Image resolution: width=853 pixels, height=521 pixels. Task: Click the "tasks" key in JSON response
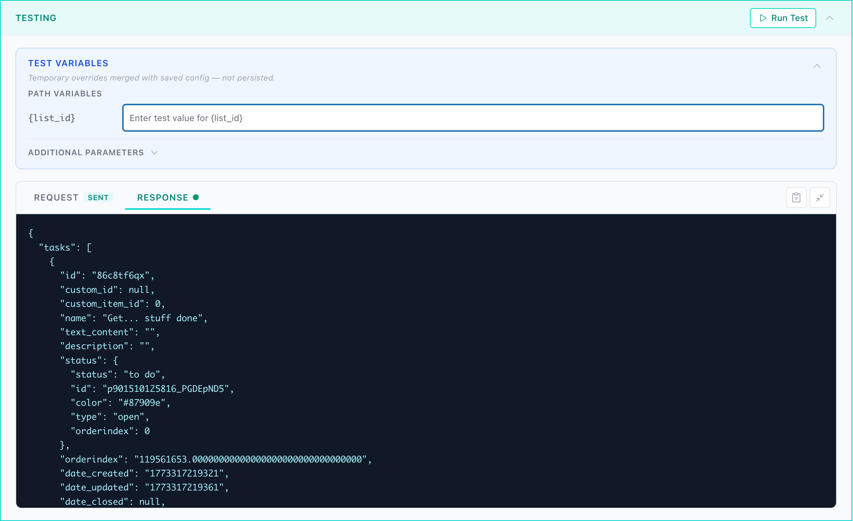click(x=57, y=248)
